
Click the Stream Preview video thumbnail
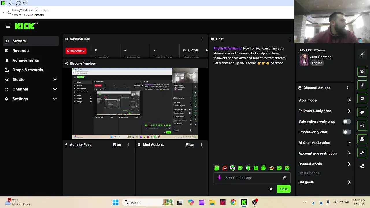pyautogui.click(x=135, y=103)
